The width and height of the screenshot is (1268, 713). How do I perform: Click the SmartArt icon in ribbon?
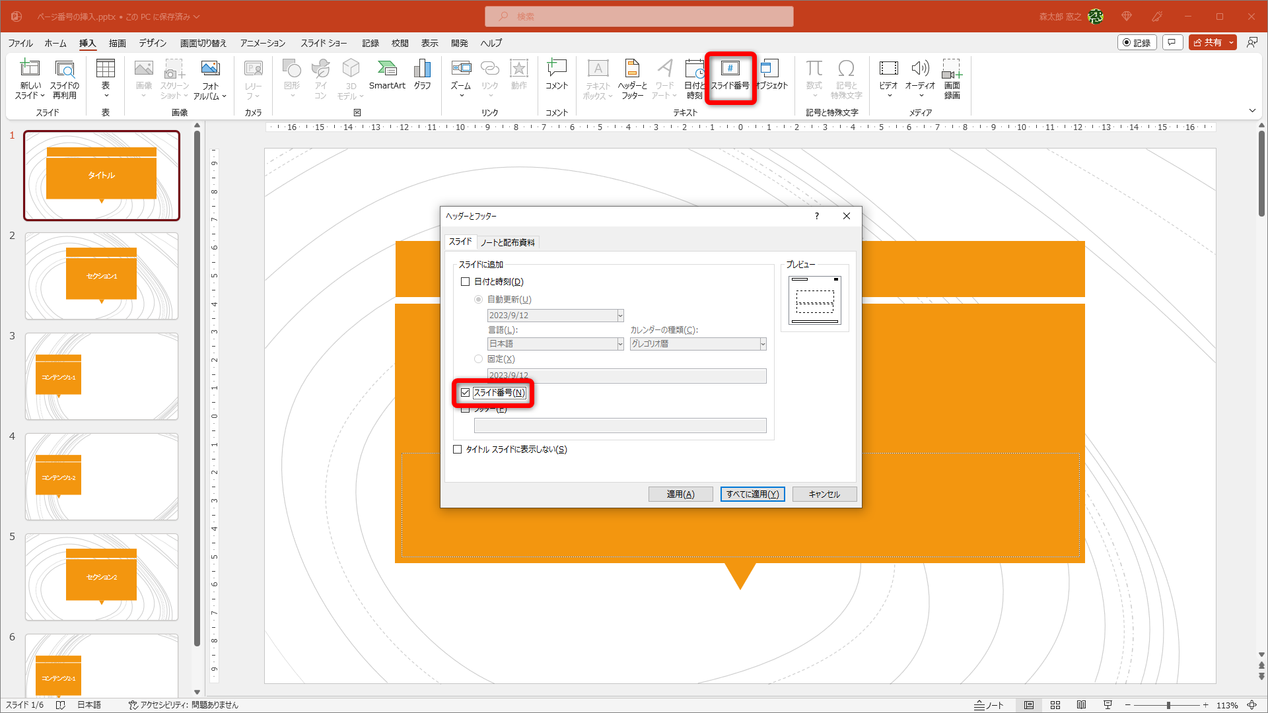pos(387,74)
